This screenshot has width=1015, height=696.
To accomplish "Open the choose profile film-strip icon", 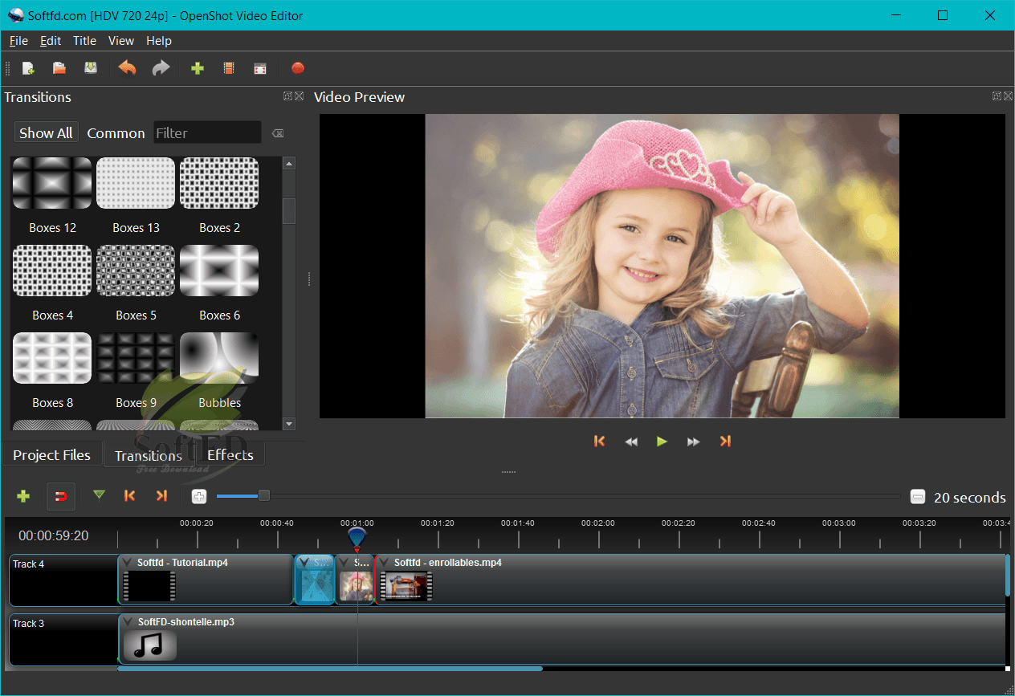I will coord(229,68).
